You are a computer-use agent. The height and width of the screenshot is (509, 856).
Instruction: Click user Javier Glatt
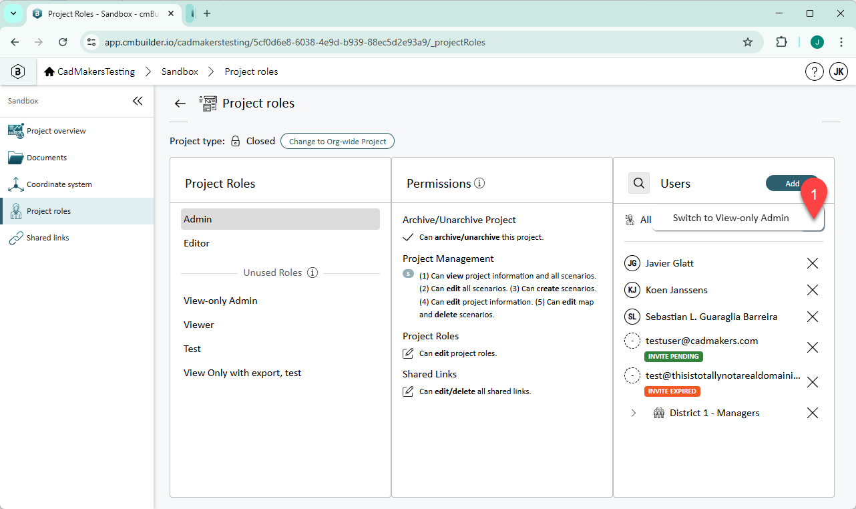pos(669,263)
